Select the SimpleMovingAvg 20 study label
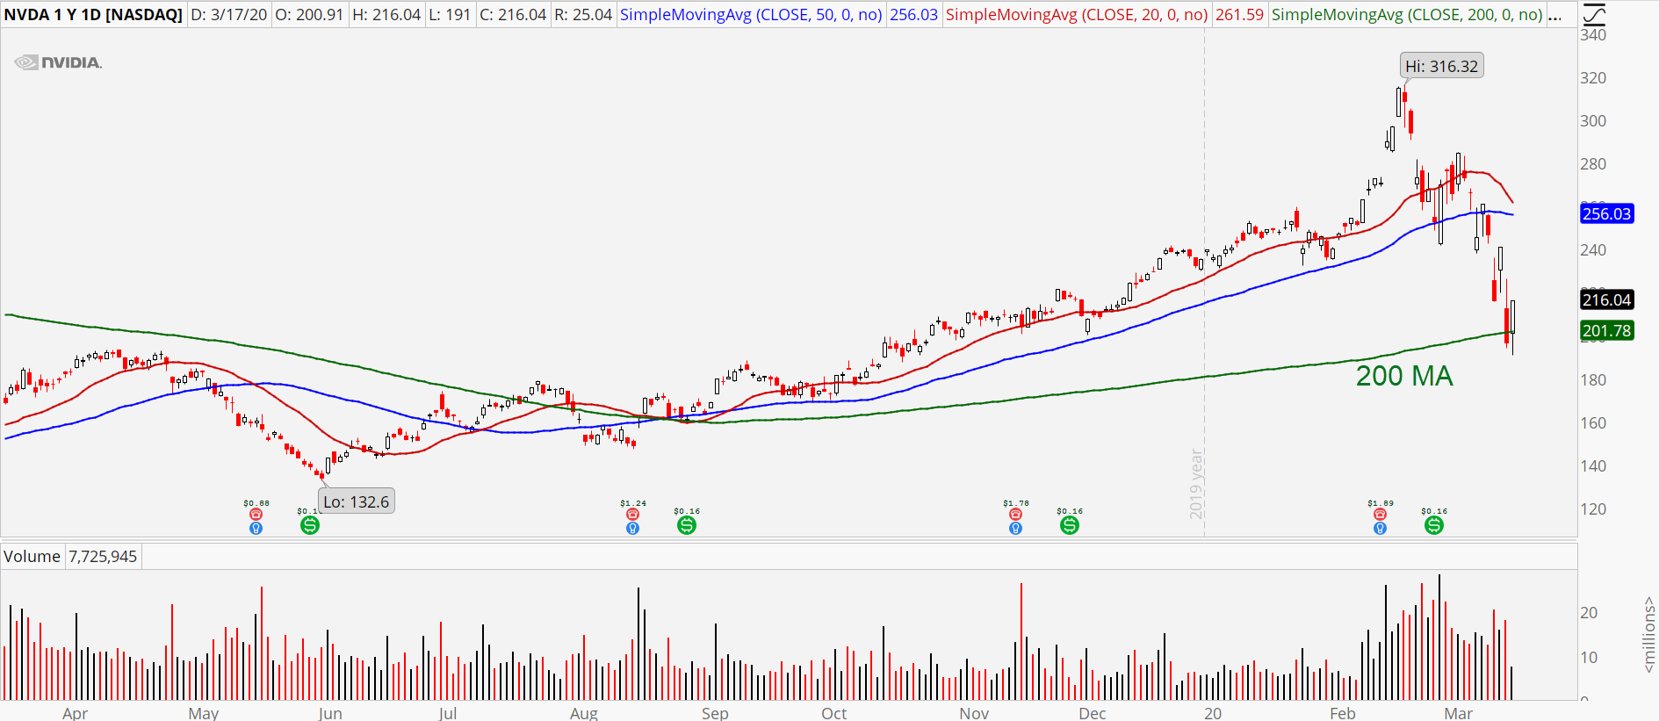Screen dimensions: 1659x721 [x=1077, y=15]
